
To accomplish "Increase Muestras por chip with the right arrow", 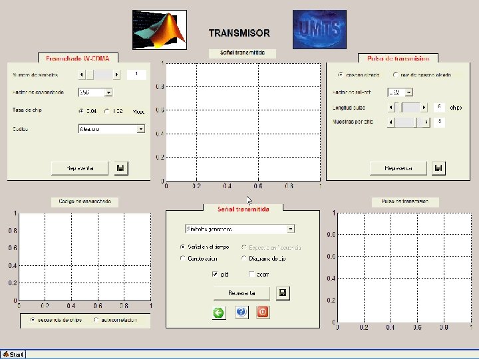I will tap(426, 122).
